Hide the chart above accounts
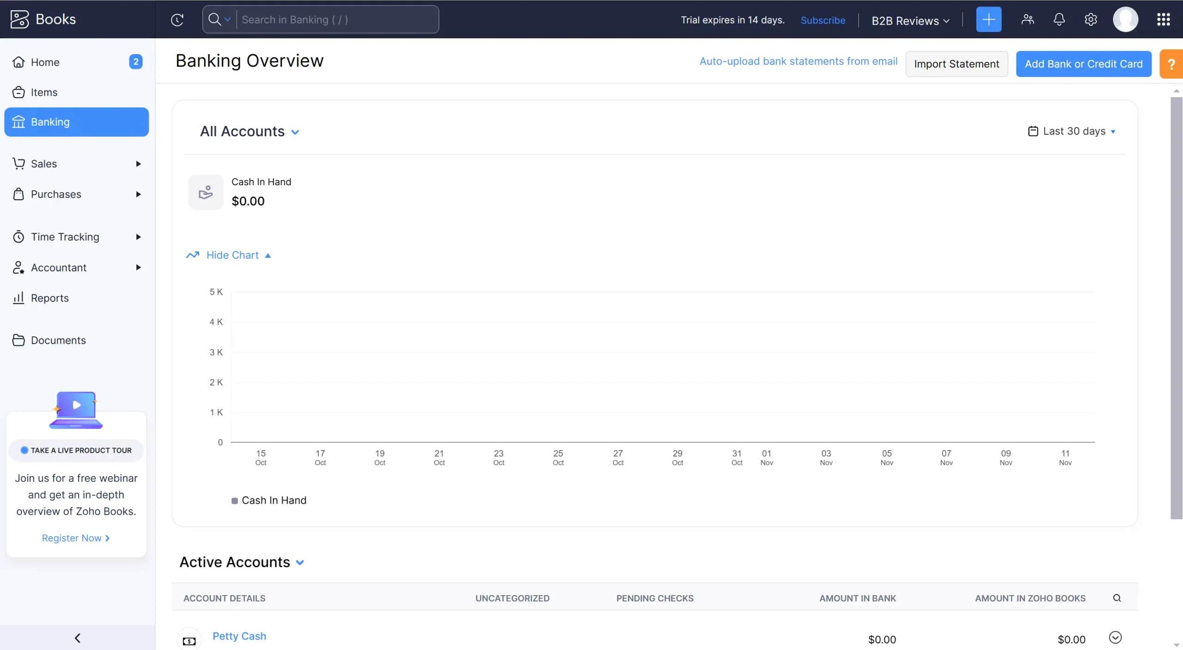 [x=232, y=255]
